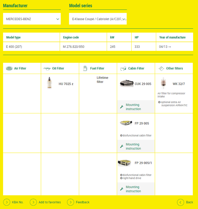Click the Year of manufacture header
The image size is (198, 209).
coord(175,37)
